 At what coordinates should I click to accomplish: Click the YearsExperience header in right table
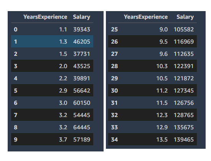[146, 17]
